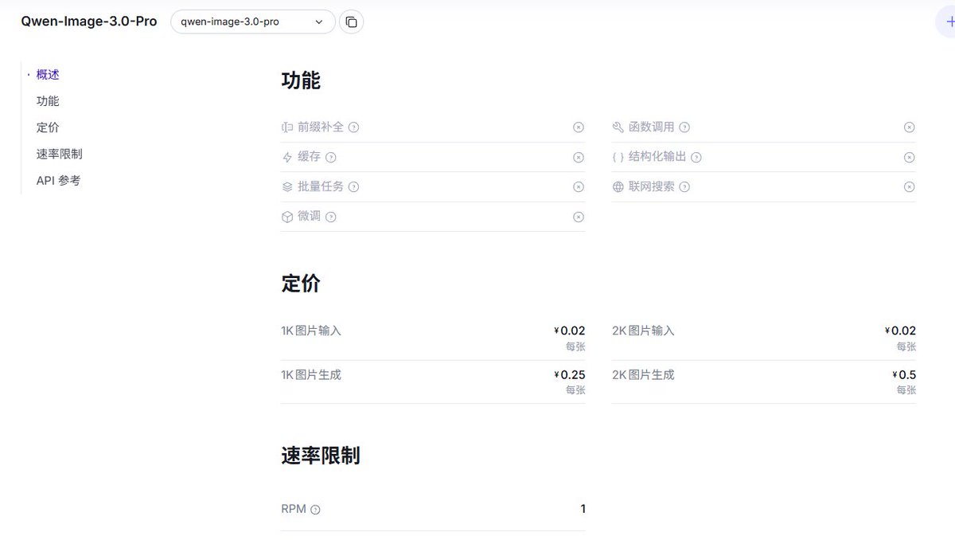Click the 微调 cube icon
Screen dimensions: 955x540
coord(287,217)
